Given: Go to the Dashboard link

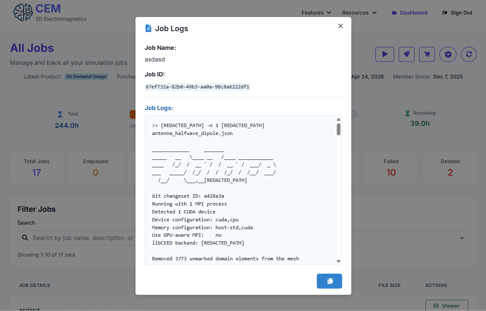Looking at the screenshot, I should pos(410,13).
